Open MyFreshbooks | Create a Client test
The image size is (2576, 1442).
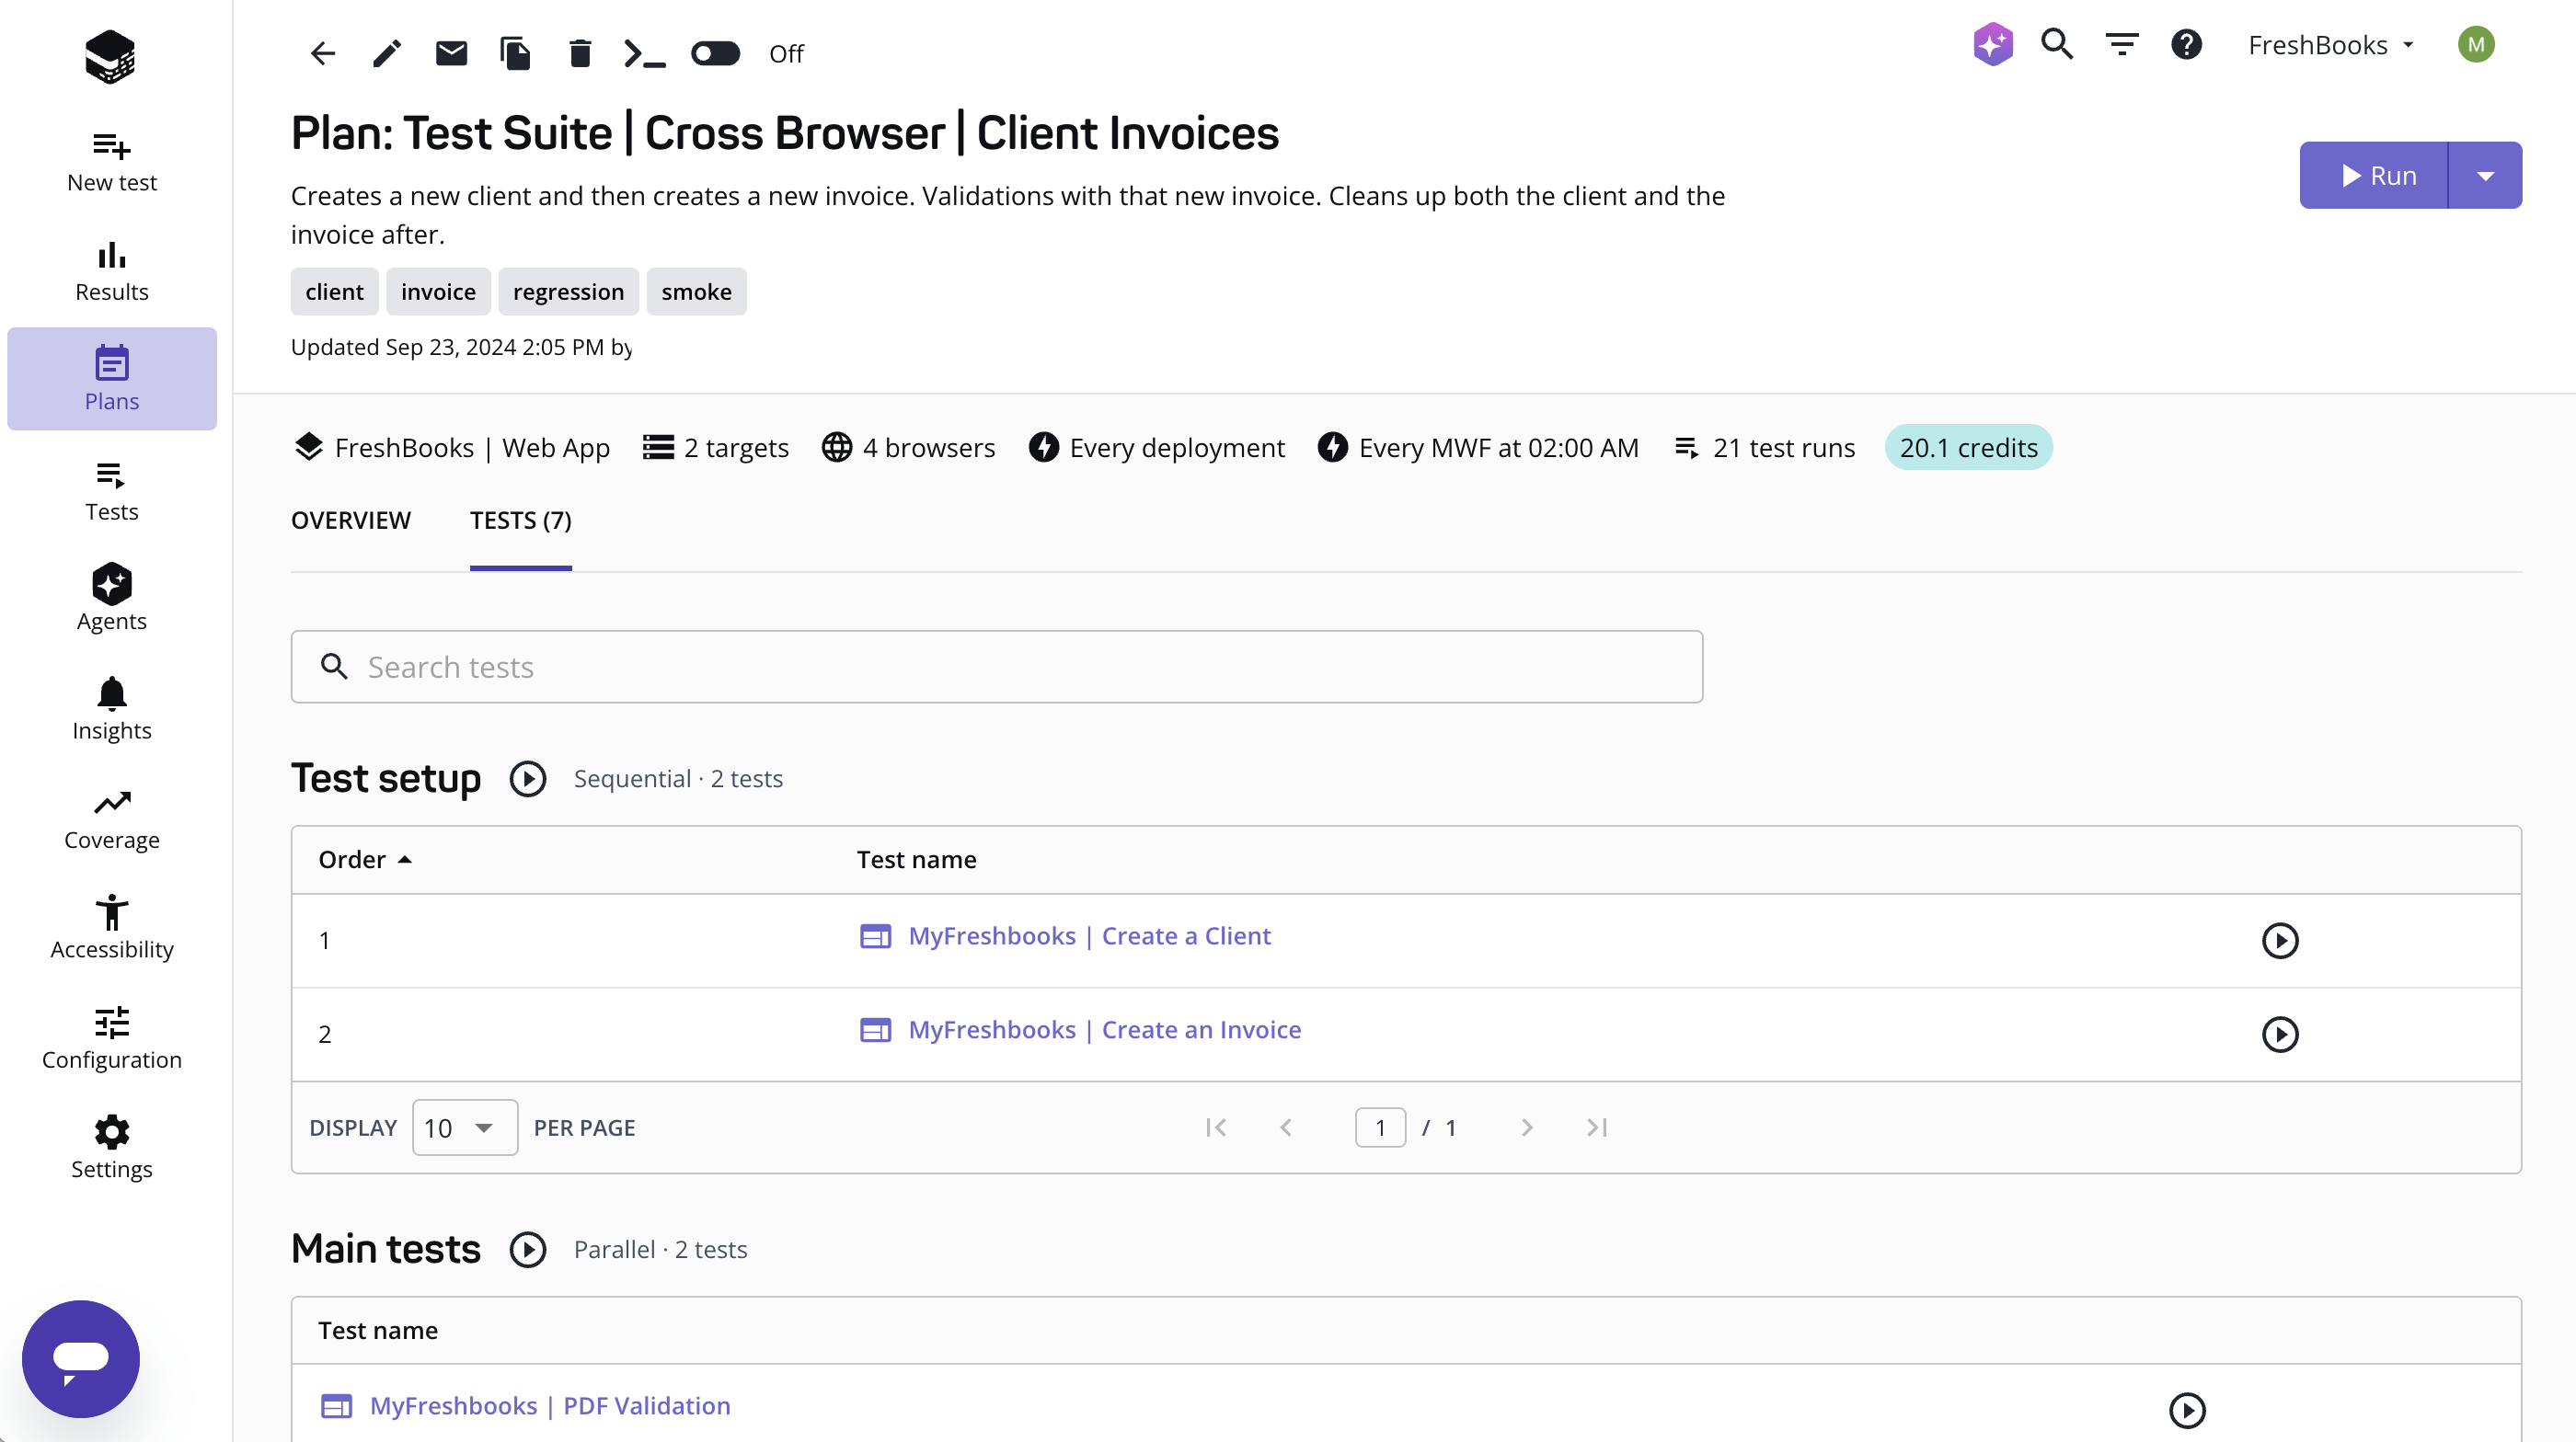(1089, 936)
